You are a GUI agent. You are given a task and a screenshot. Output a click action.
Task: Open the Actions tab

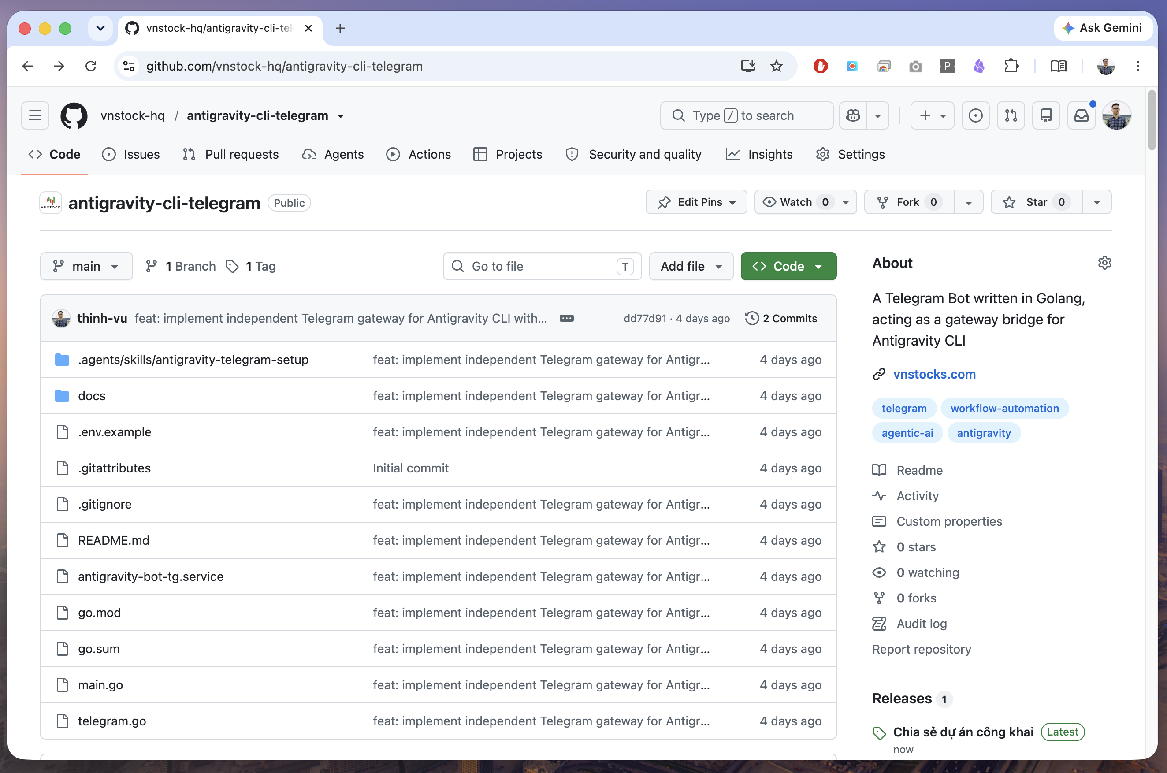419,154
